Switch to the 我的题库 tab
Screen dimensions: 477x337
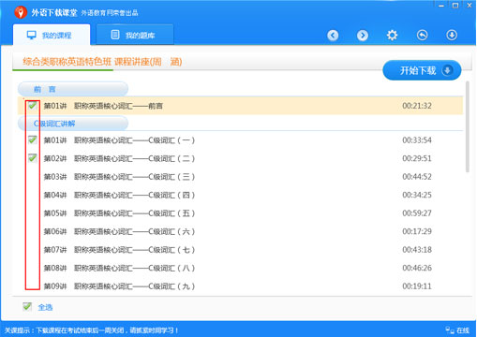(135, 35)
